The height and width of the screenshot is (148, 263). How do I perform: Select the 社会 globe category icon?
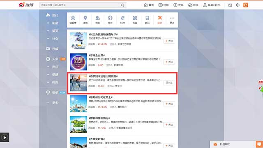[x=110, y=20]
